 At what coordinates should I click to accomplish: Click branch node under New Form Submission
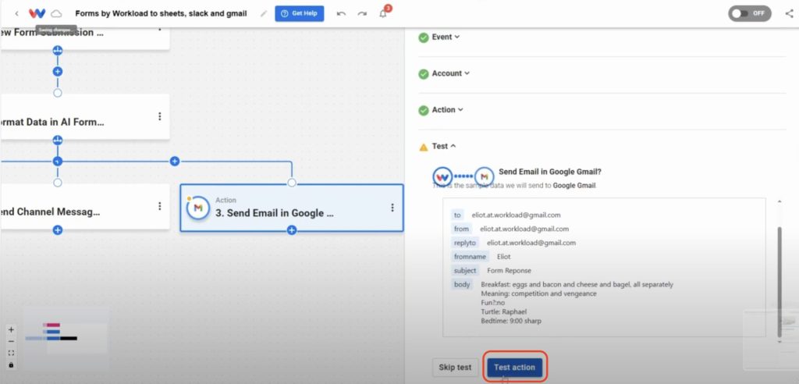(x=58, y=50)
